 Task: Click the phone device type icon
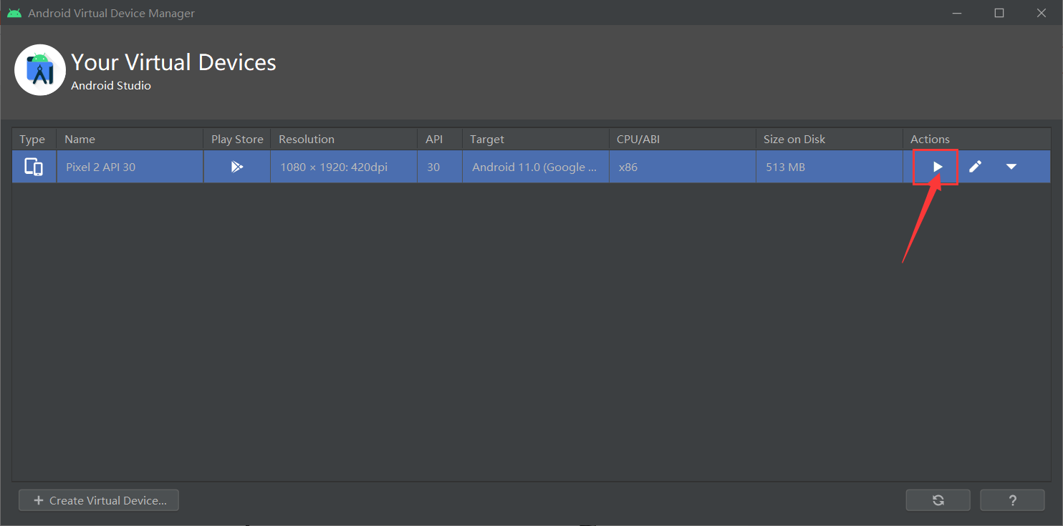33,166
